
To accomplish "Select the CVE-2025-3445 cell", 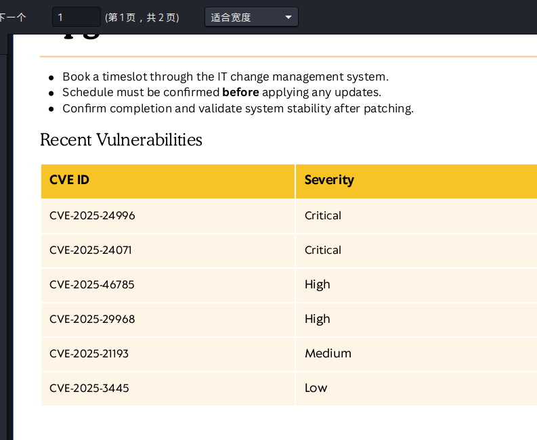I will coord(89,389).
